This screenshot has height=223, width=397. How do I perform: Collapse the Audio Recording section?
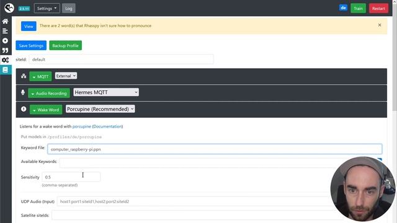[49, 93]
